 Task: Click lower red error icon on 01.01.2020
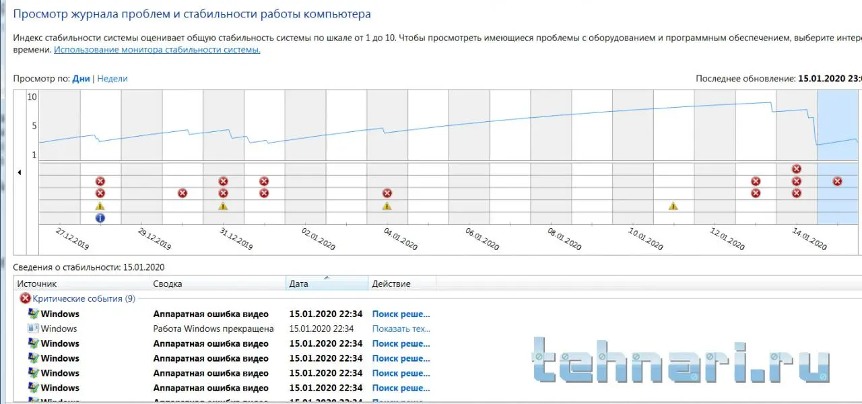tap(264, 193)
